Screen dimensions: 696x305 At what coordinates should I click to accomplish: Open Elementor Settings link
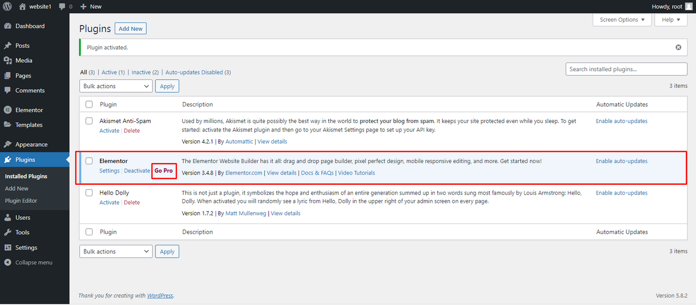coord(109,171)
